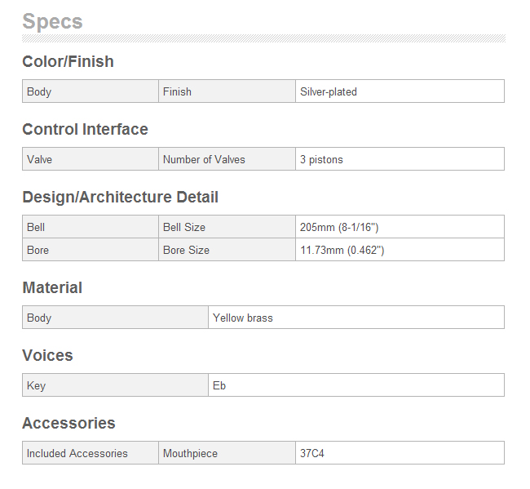Click the Material section heading

tap(52, 288)
